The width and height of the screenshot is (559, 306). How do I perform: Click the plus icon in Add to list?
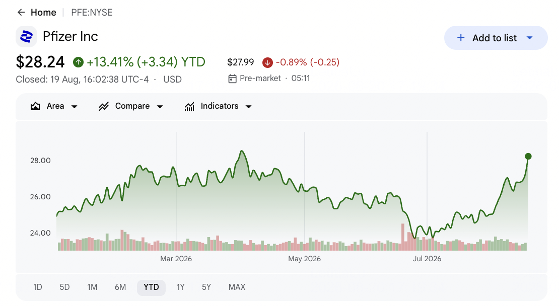click(461, 38)
